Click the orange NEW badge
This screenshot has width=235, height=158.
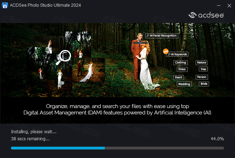point(165,52)
